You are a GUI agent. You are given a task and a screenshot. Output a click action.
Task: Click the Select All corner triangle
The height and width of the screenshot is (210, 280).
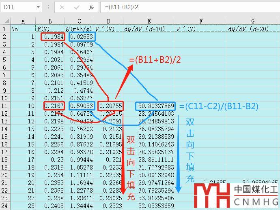pyautogui.click(x=5, y=21)
